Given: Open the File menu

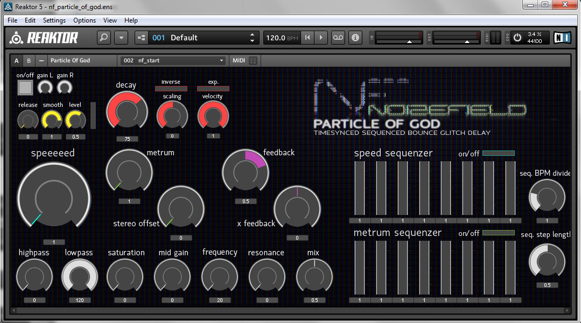Looking at the screenshot, I should [x=12, y=20].
